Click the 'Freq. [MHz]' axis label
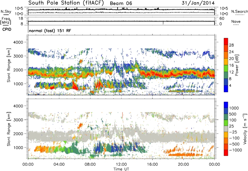 6,21
